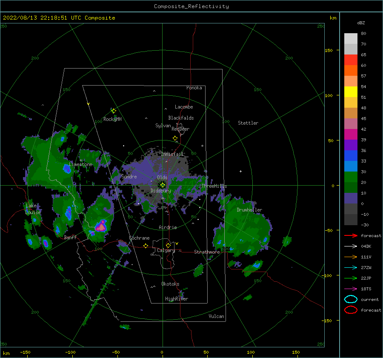The image size is (383, 358).
Task: Click the light blue 33 dBZ swatch
Action: click(351, 166)
